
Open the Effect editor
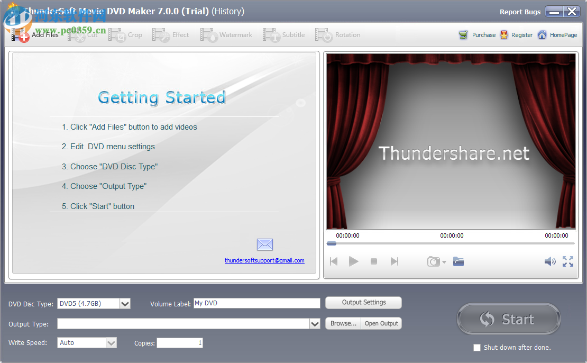pos(172,34)
